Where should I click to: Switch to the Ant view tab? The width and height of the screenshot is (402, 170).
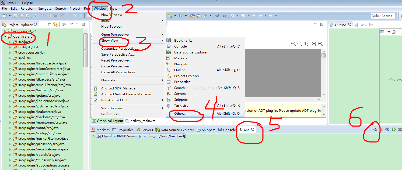[x=246, y=130]
